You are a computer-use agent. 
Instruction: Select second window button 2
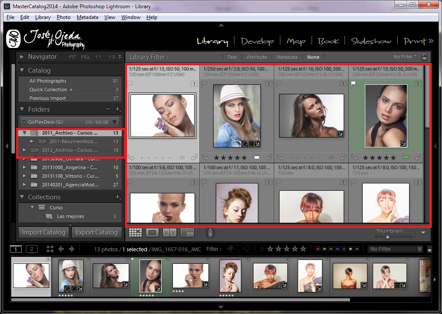tap(32, 249)
